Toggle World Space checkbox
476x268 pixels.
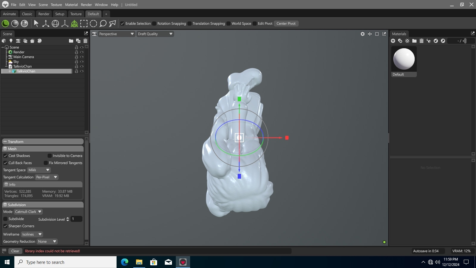228,24
